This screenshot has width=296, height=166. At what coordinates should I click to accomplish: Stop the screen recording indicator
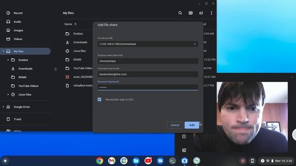243,161
